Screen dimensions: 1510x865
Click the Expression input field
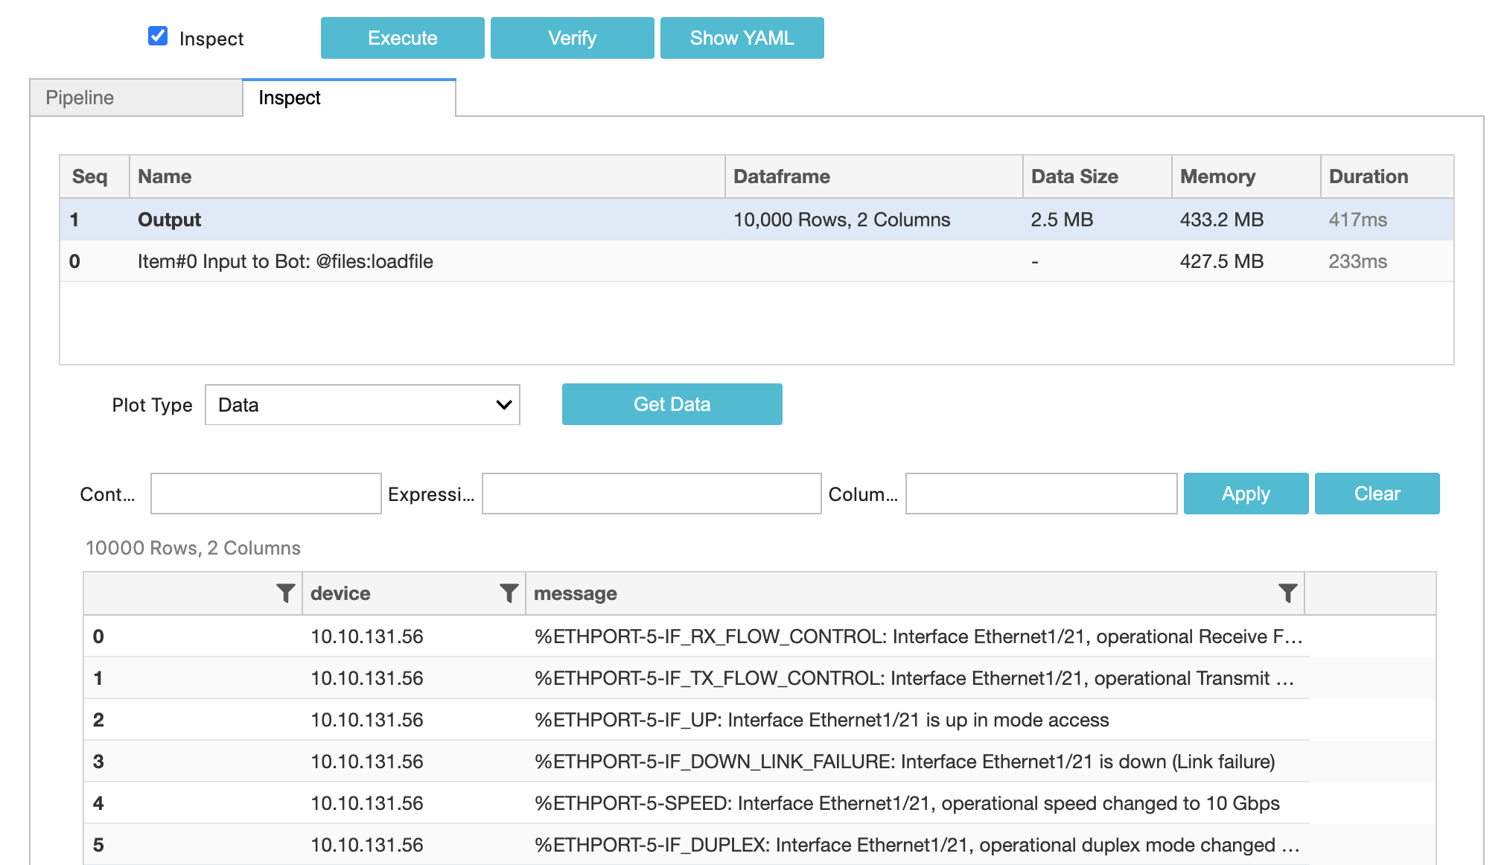pos(651,494)
